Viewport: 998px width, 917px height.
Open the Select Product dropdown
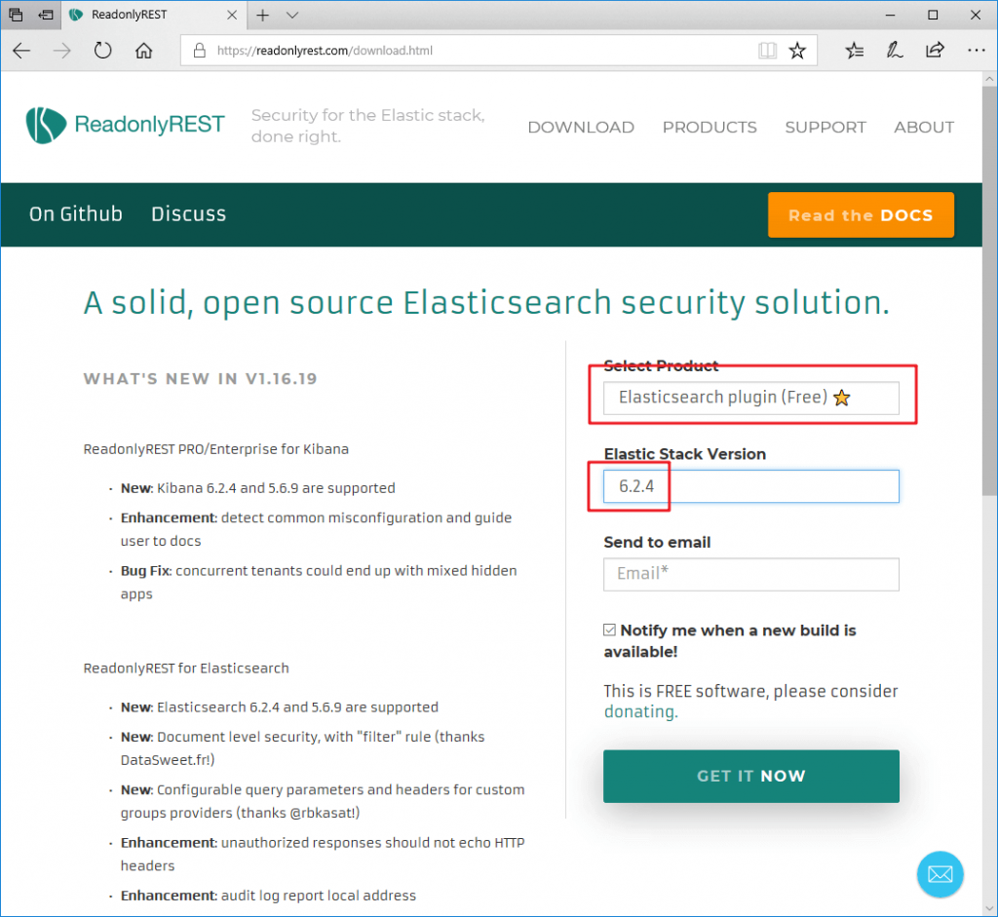[x=750, y=397]
